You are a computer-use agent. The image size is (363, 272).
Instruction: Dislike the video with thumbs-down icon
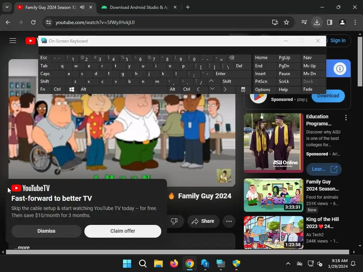point(174,221)
